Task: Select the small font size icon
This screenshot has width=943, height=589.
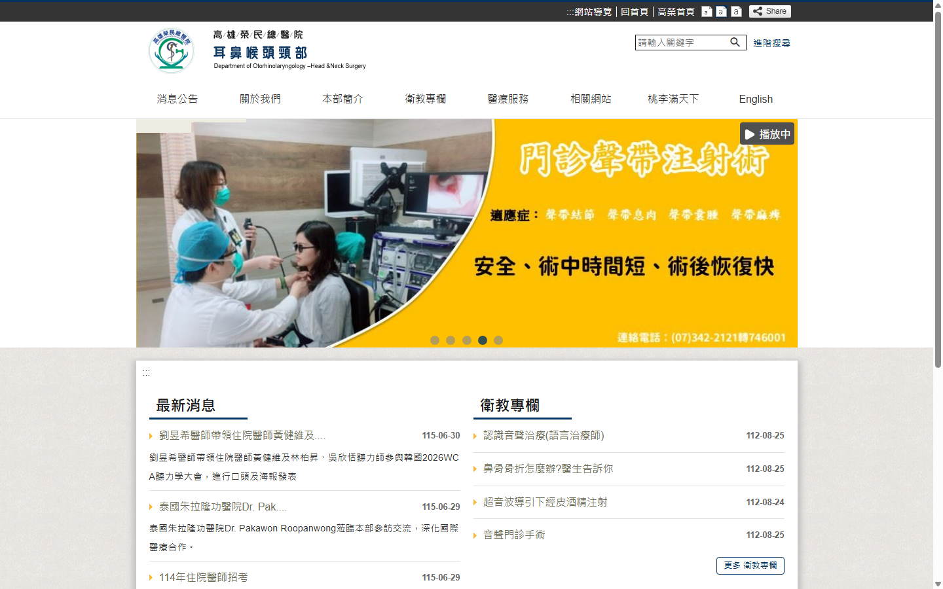Action: pos(707,12)
